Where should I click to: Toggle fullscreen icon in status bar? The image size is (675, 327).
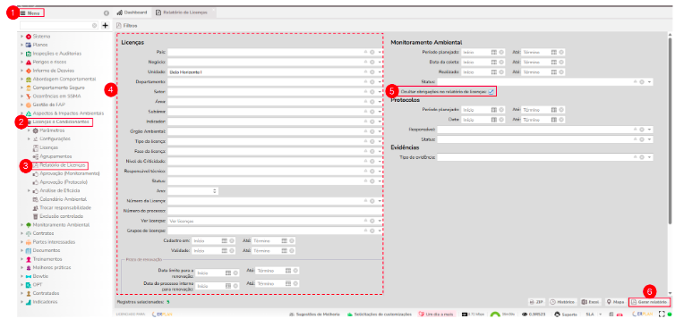coord(662,314)
